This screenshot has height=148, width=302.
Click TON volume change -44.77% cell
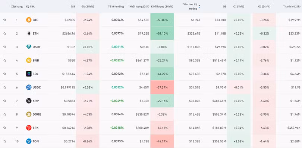pyautogui.click(x=162, y=141)
